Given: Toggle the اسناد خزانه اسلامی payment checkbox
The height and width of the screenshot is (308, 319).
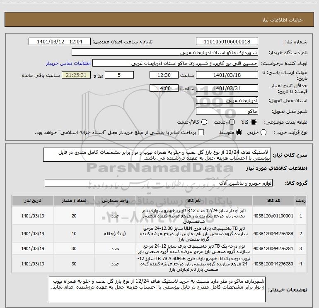Looking at the screenshot, I should click(201, 132).
